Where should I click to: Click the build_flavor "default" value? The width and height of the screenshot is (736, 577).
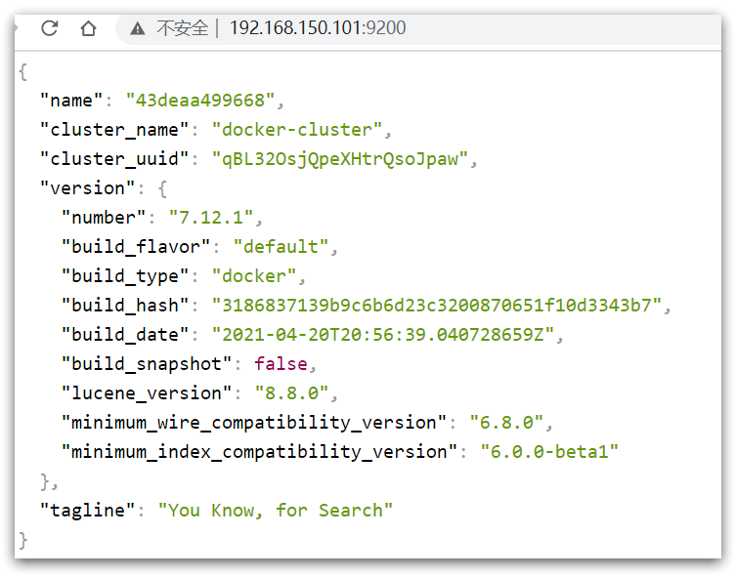pyautogui.click(x=281, y=247)
